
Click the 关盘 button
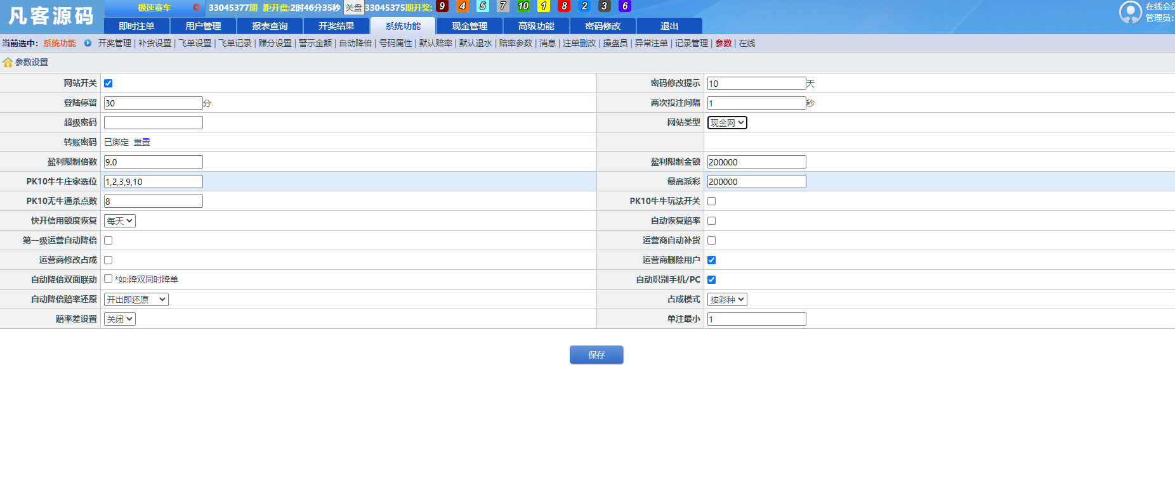[x=354, y=8]
